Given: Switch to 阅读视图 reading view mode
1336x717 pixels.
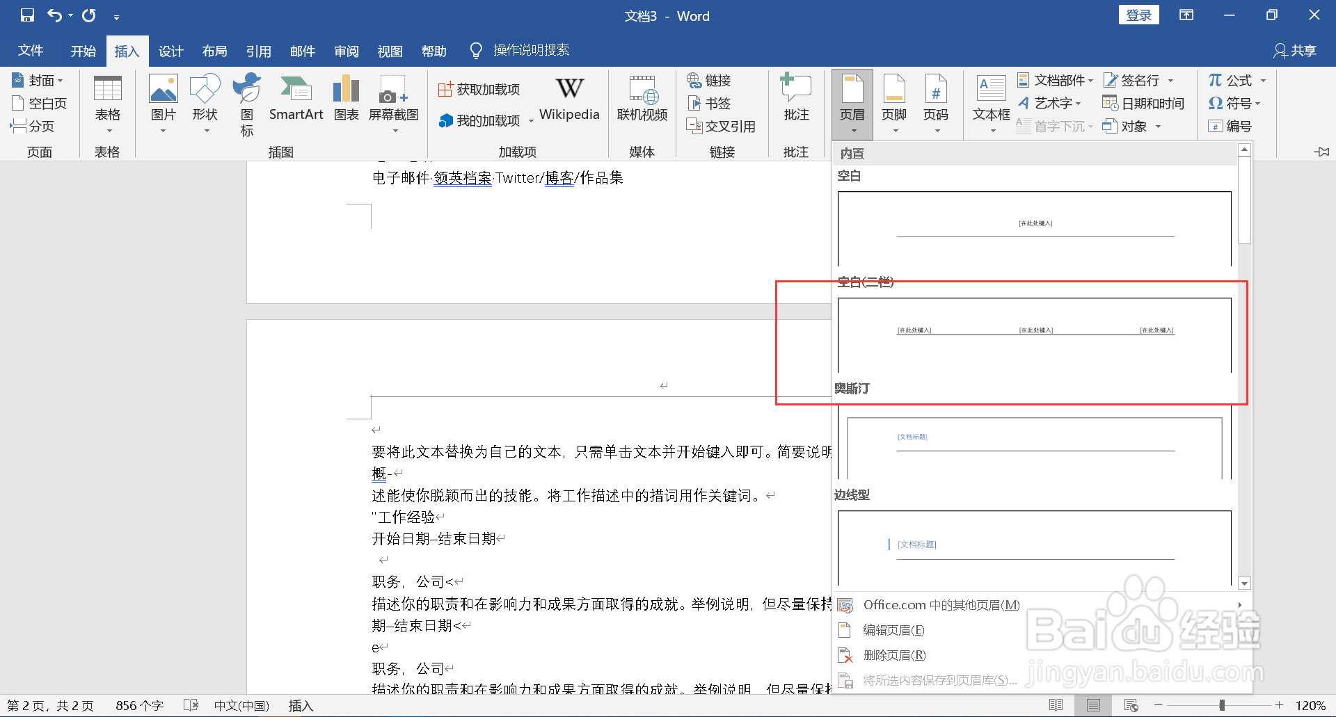Looking at the screenshot, I should pyautogui.click(x=1057, y=704).
